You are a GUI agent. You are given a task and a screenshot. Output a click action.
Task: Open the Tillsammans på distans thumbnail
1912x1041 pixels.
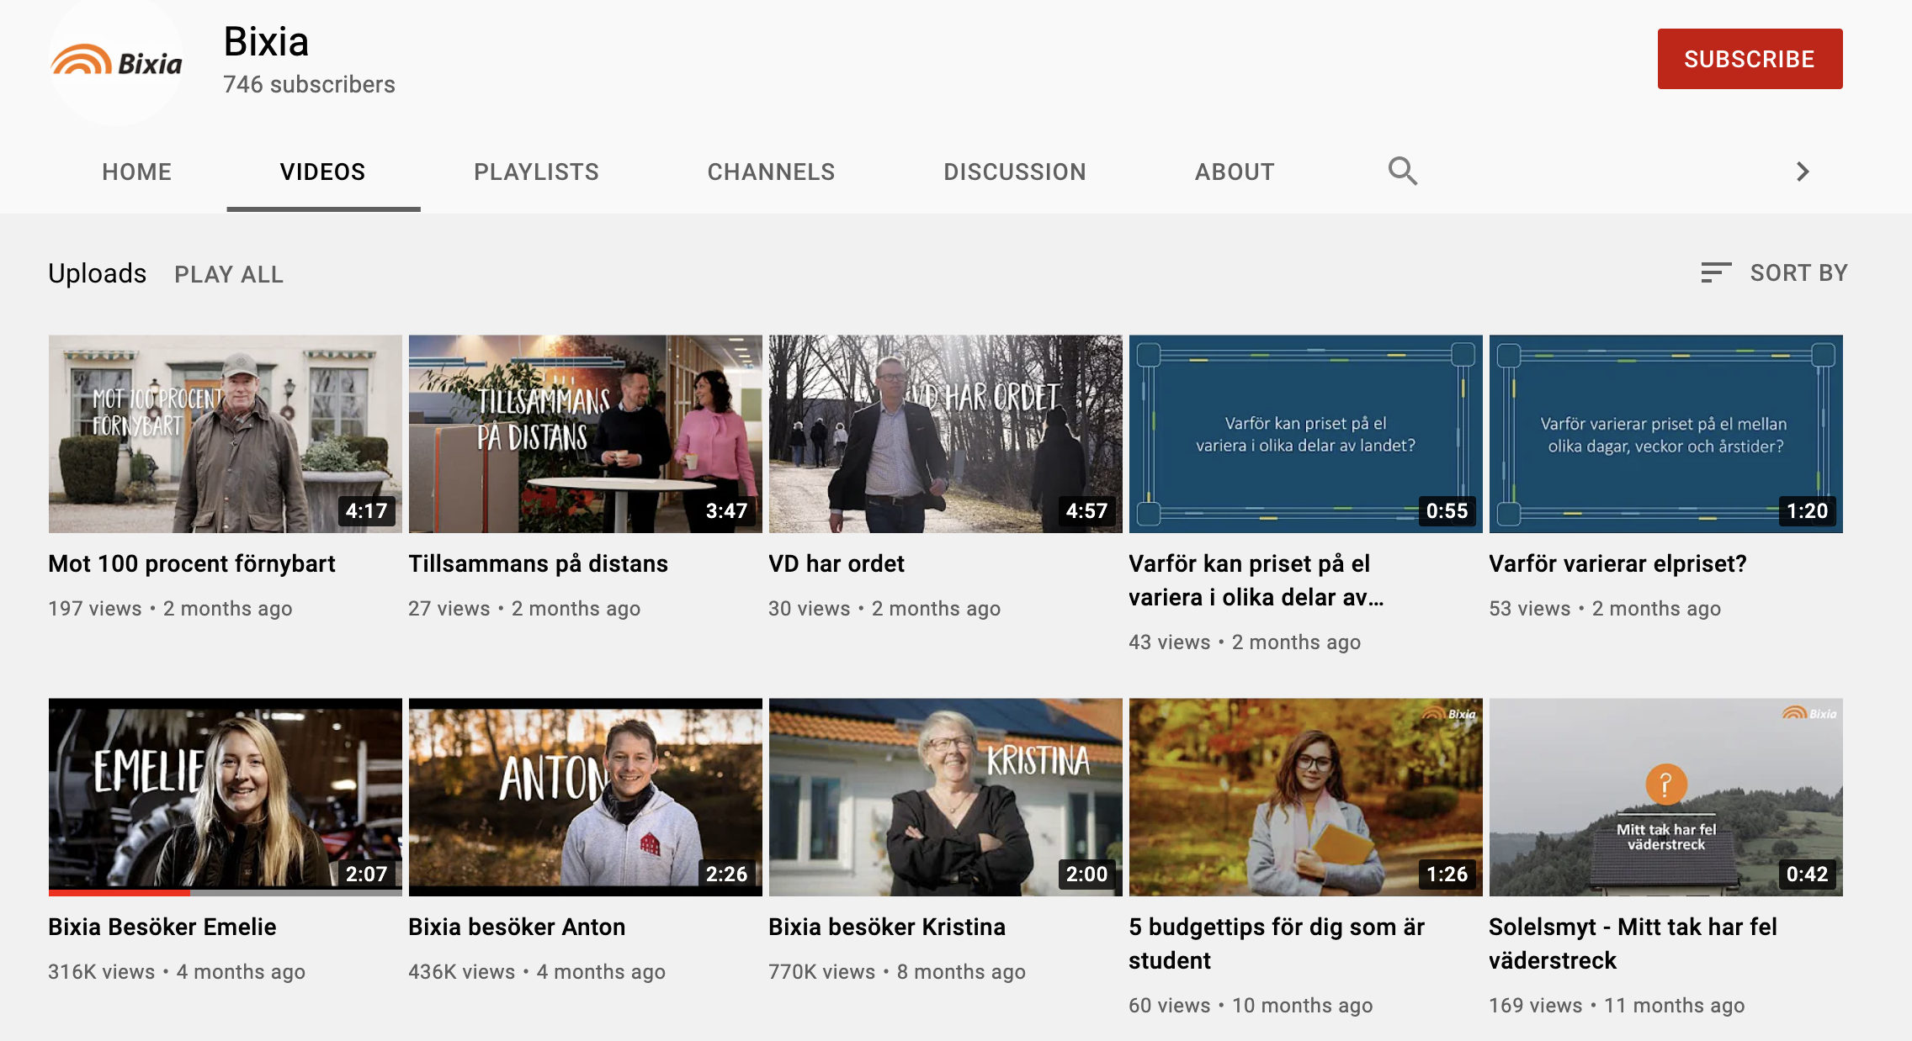[x=586, y=434]
